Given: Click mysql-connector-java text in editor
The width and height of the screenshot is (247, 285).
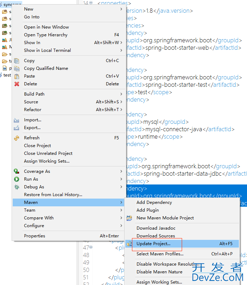Looking at the screenshot, I should click(x=174, y=129).
